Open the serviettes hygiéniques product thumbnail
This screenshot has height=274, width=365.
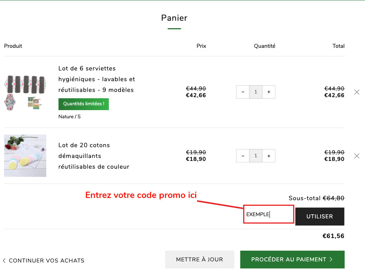pyautogui.click(x=25, y=92)
